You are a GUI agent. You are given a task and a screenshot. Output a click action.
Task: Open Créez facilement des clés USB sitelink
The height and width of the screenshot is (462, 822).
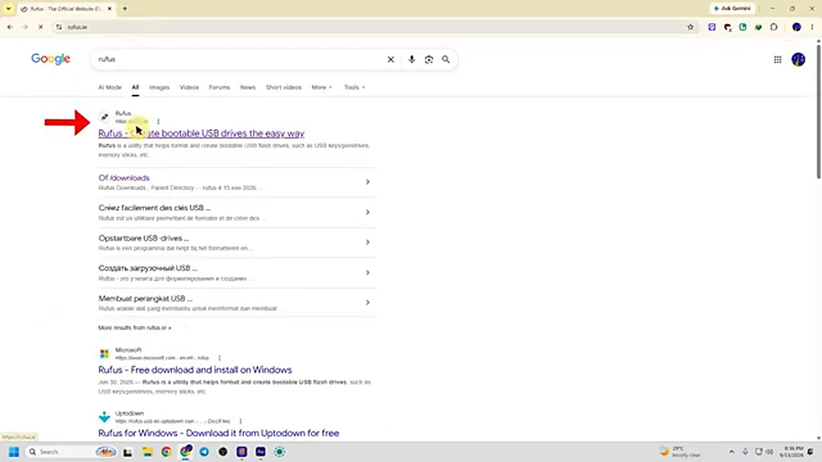[154, 208]
